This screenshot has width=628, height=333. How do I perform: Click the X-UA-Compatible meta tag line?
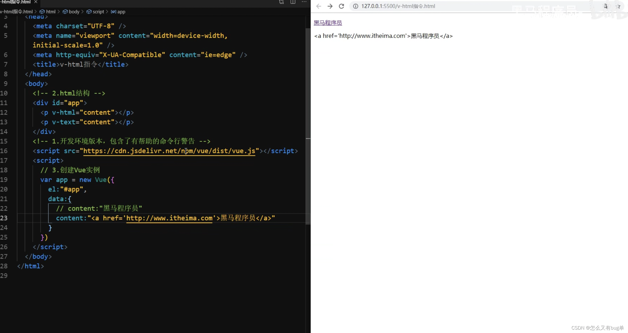pos(140,55)
